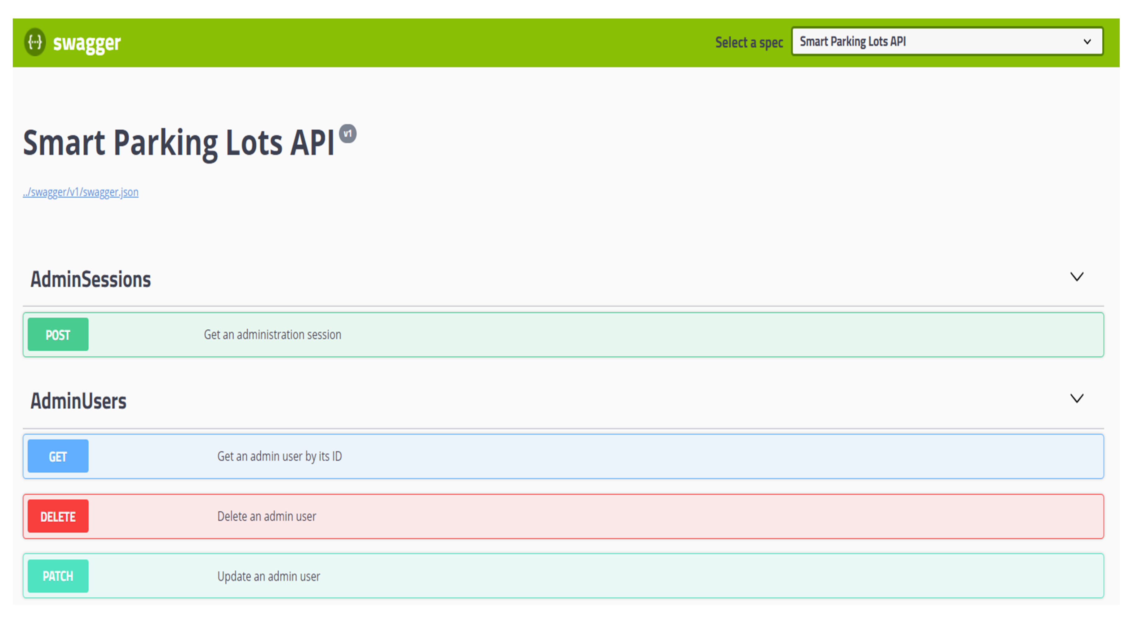Image resolution: width=1129 pixels, height=618 pixels.
Task: Click the PATCH method badge
Action: click(x=58, y=576)
